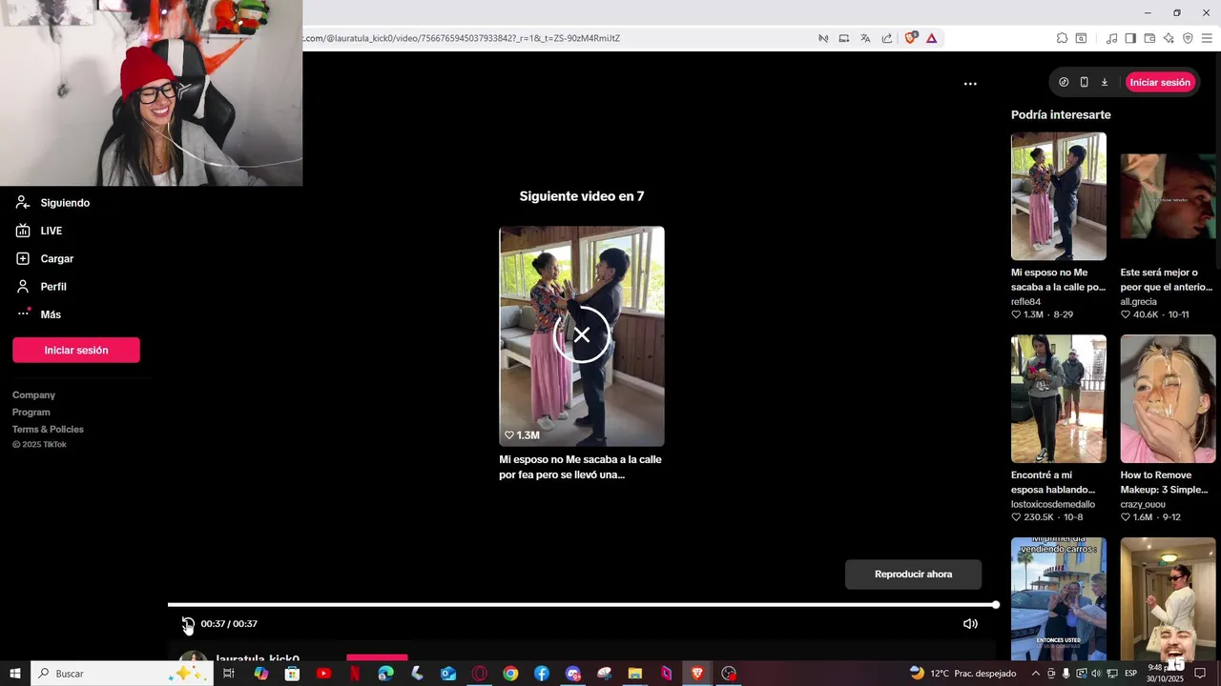Open the Company footer link

click(x=33, y=394)
